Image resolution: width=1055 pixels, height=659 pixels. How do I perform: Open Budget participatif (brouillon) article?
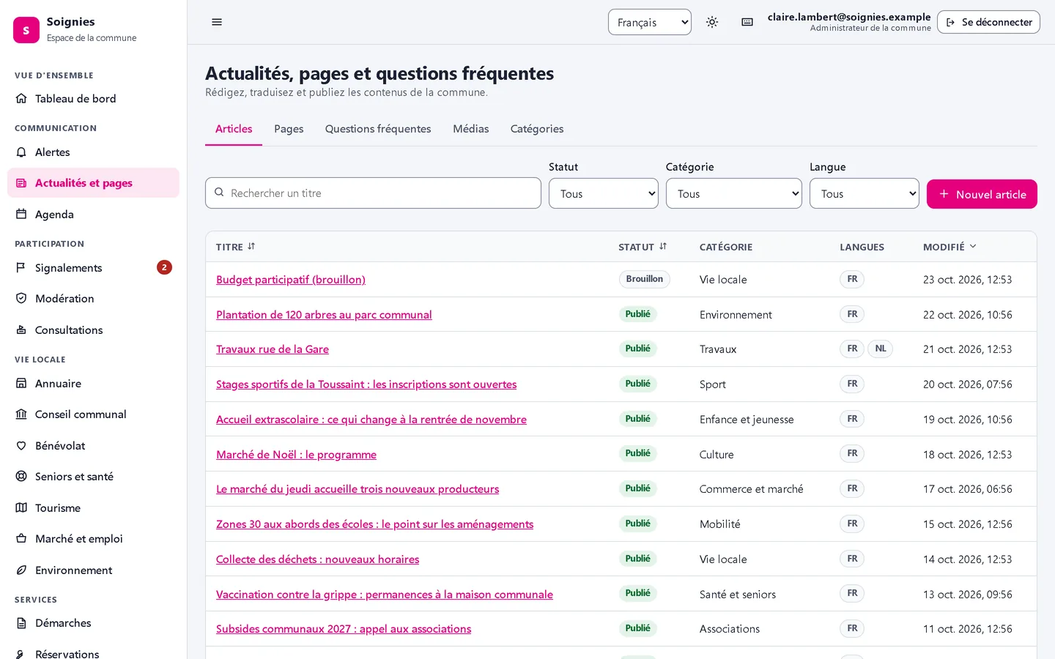click(291, 280)
